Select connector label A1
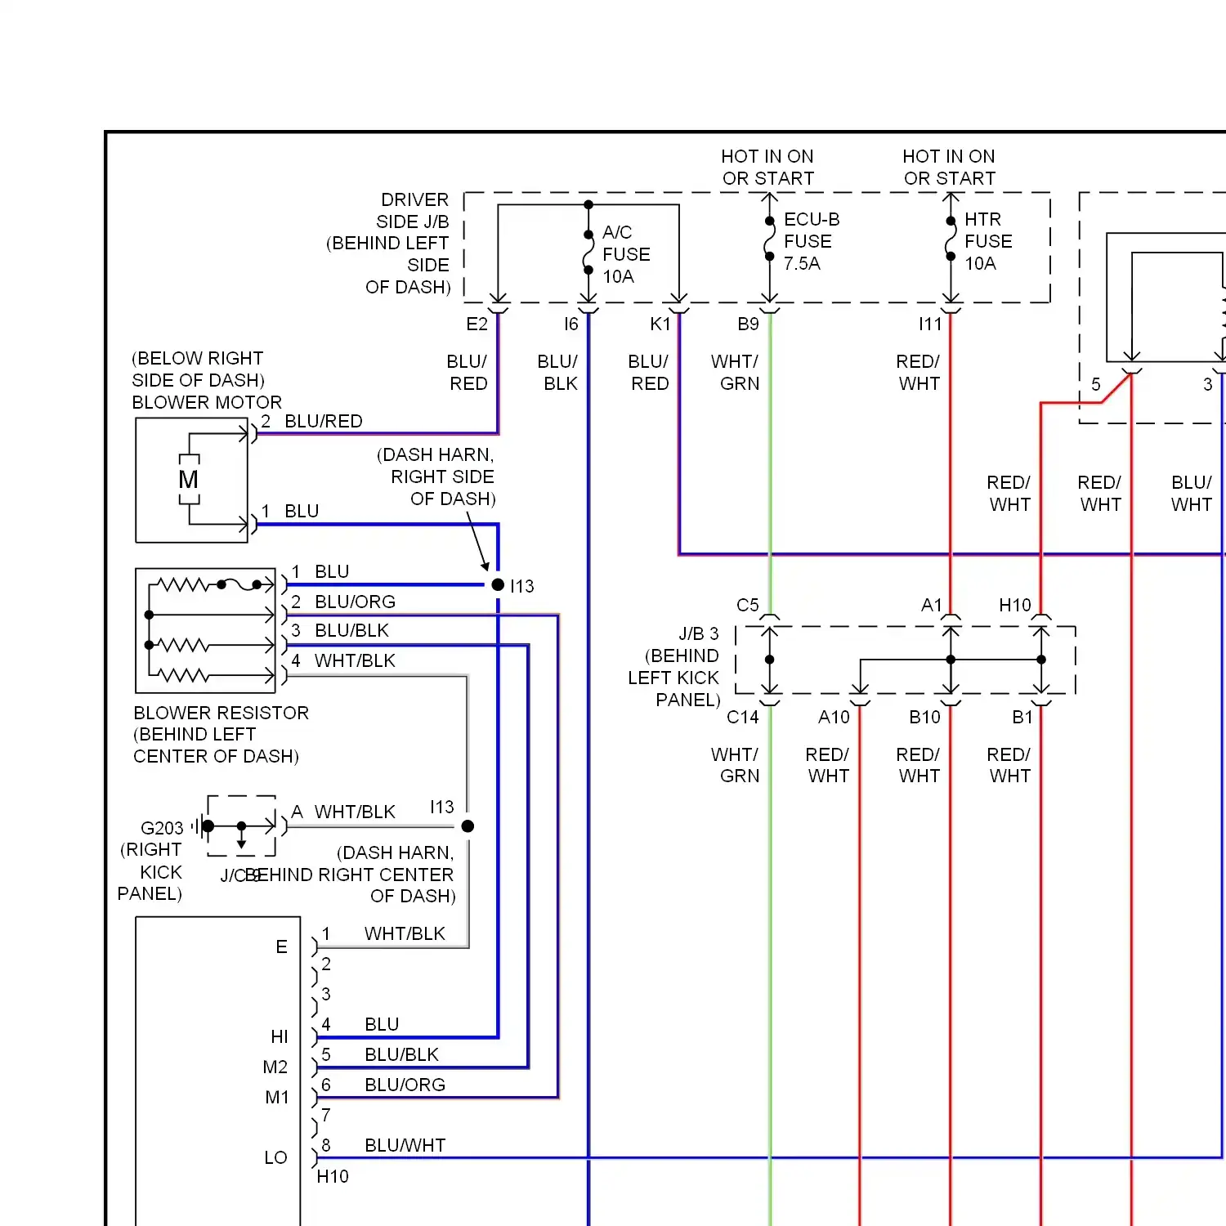Image resolution: width=1226 pixels, height=1226 pixels. [932, 605]
